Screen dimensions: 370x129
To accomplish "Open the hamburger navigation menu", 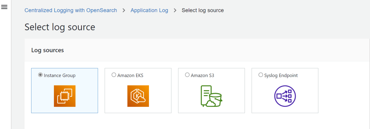I will pyautogui.click(x=4, y=7).
